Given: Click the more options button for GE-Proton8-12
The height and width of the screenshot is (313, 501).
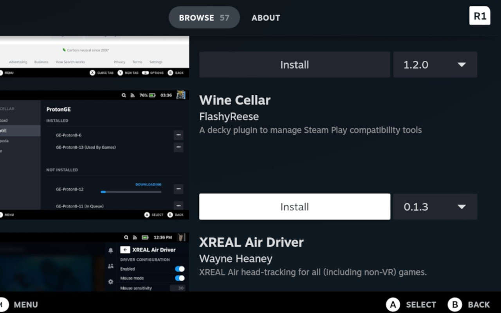Looking at the screenshot, I should tap(178, 189).
